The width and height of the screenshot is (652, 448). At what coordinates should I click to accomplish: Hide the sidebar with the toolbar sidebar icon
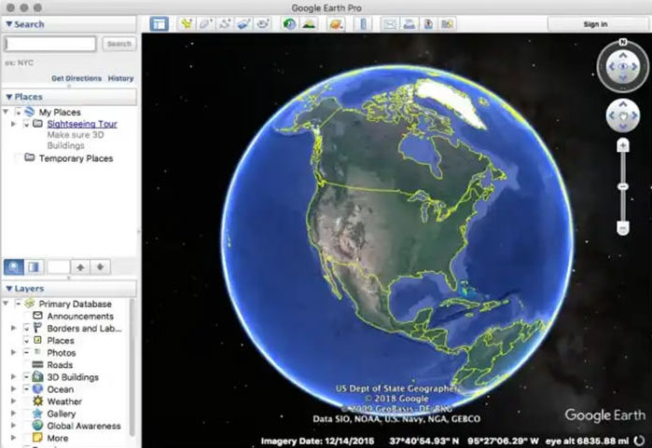tap(160, 23)
